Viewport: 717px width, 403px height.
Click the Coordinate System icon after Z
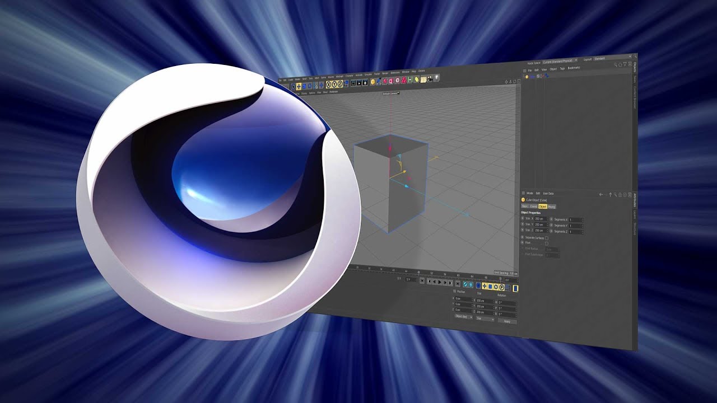click(346, 83)
